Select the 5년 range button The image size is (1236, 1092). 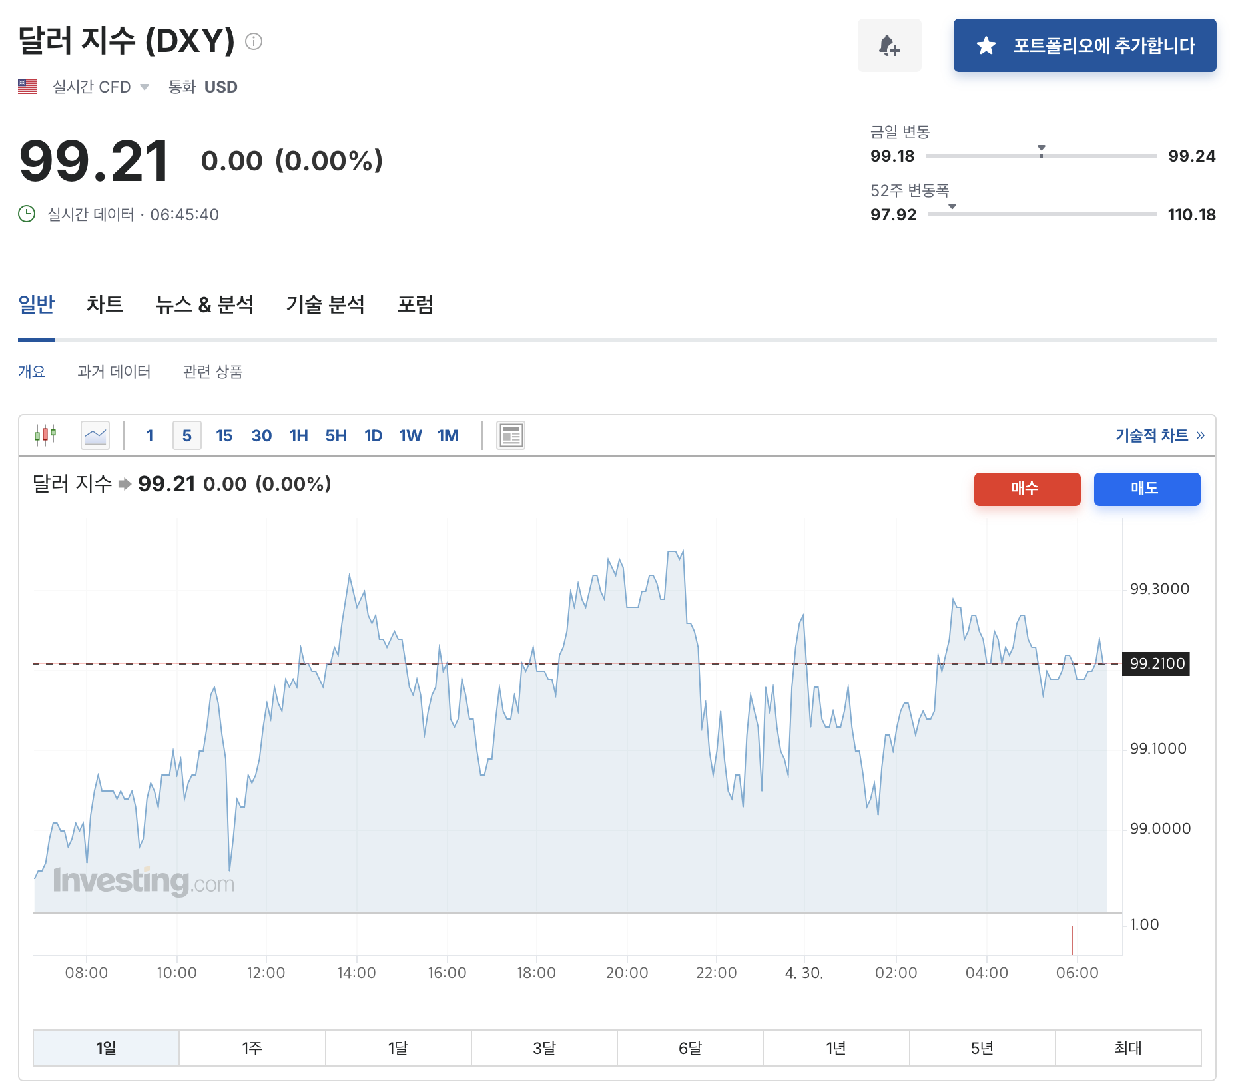point(982,1048)
